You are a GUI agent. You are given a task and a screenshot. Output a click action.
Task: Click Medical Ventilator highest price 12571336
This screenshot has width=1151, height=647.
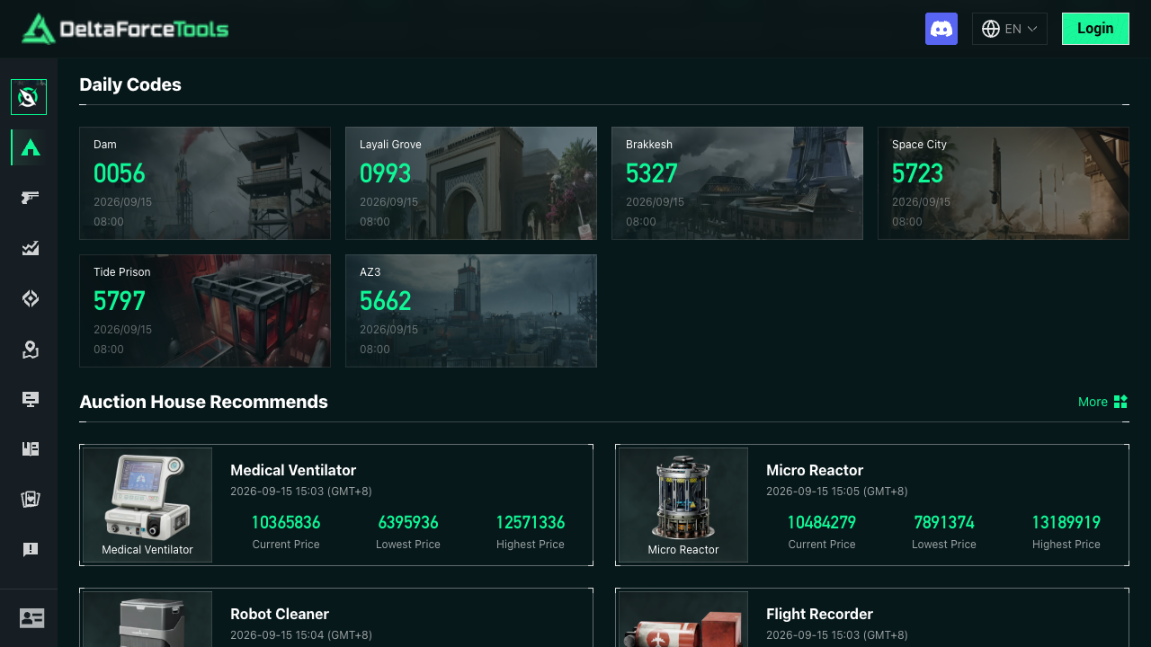pyautogui.click(x=531, y=522)
